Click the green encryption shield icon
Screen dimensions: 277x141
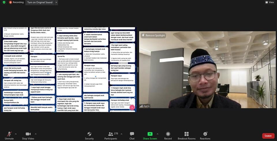[4, 2]
